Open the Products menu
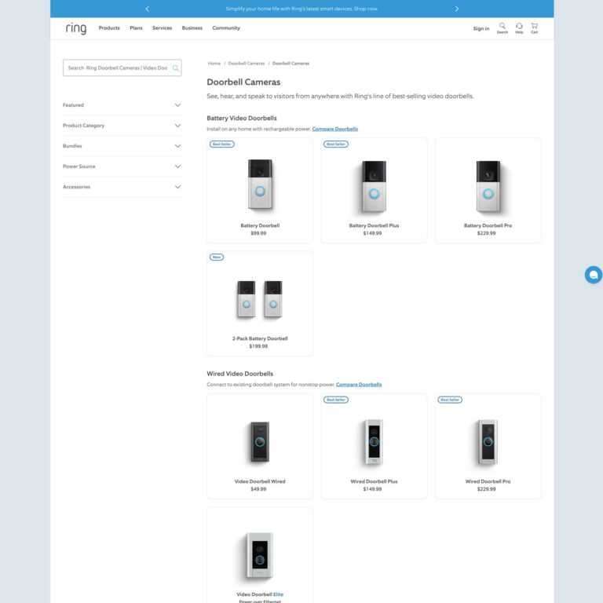 click(109, 28)
